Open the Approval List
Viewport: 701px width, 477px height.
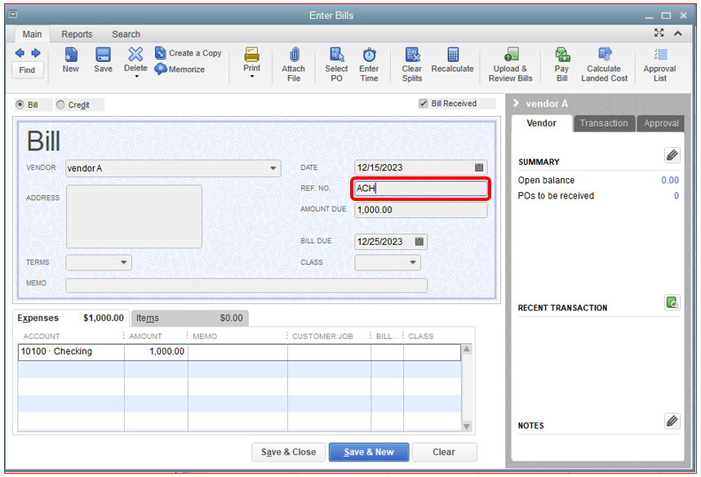pos(659,56)
